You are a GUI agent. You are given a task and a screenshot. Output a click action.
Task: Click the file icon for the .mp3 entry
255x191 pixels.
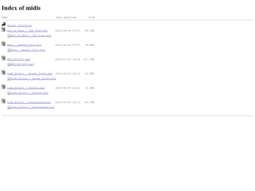pyautogui.click(x=3, y=58)
